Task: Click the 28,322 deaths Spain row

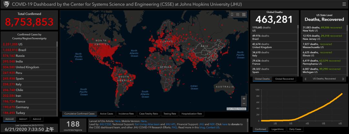Action: [x=274, y=71]
